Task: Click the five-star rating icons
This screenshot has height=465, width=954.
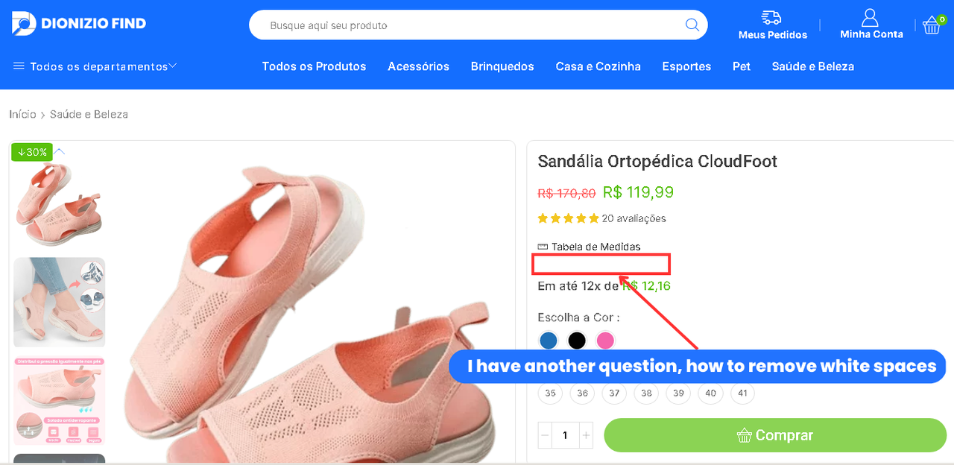Action: coord(568,218)
